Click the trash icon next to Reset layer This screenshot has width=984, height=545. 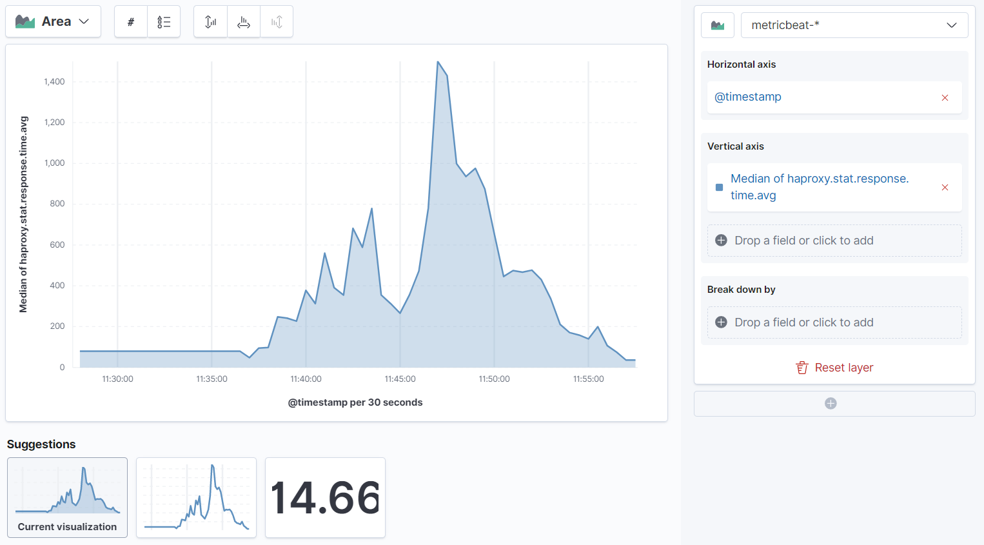pyautogui.click(x=802, y=367)
